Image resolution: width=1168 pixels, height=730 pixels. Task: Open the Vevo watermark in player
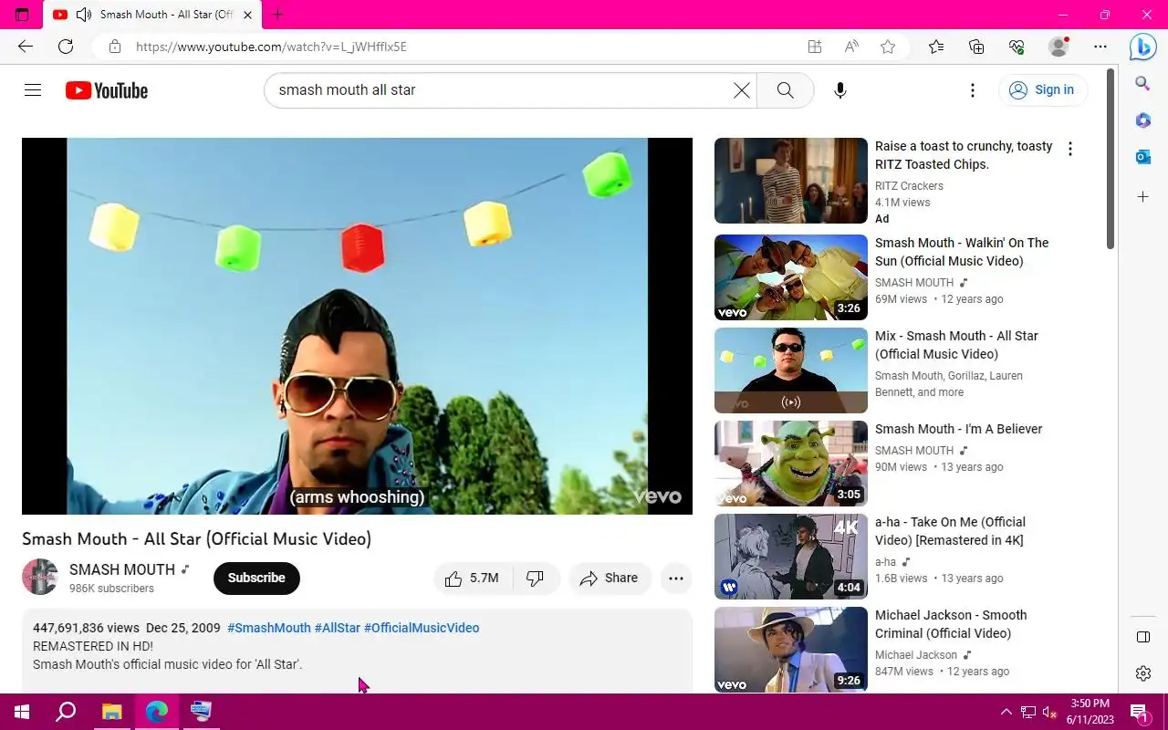coord(658,496)
